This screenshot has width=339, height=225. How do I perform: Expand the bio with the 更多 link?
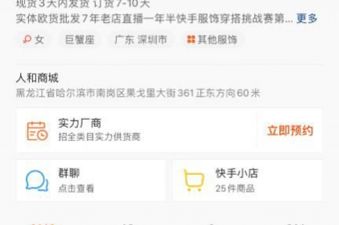[307, 18]
